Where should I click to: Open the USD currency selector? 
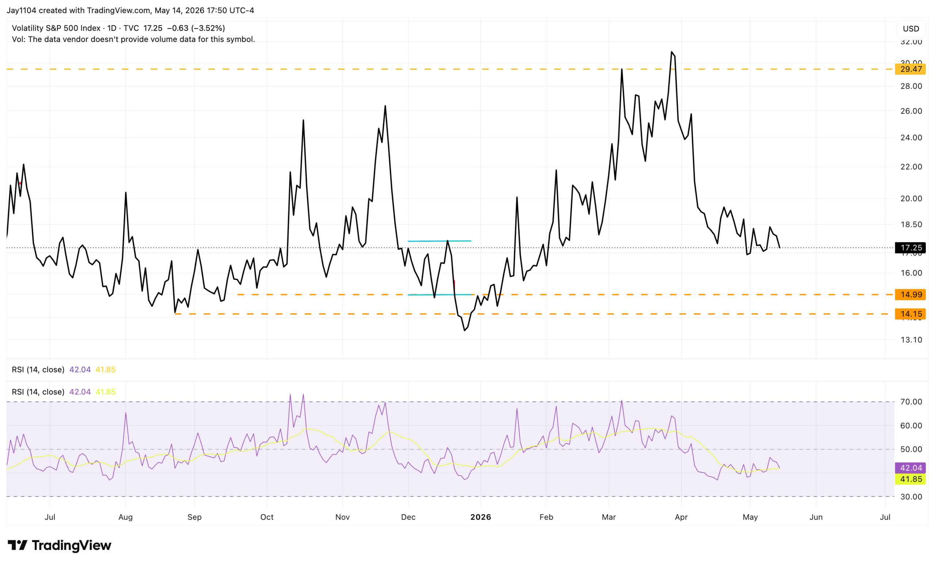pos(911,29)
